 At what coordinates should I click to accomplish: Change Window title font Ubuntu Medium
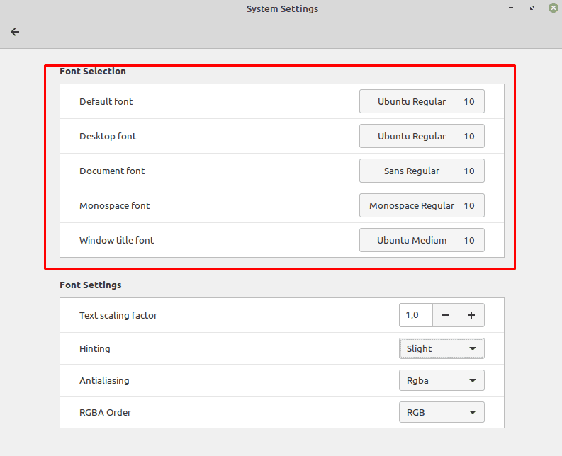click(x=422, y=240)
